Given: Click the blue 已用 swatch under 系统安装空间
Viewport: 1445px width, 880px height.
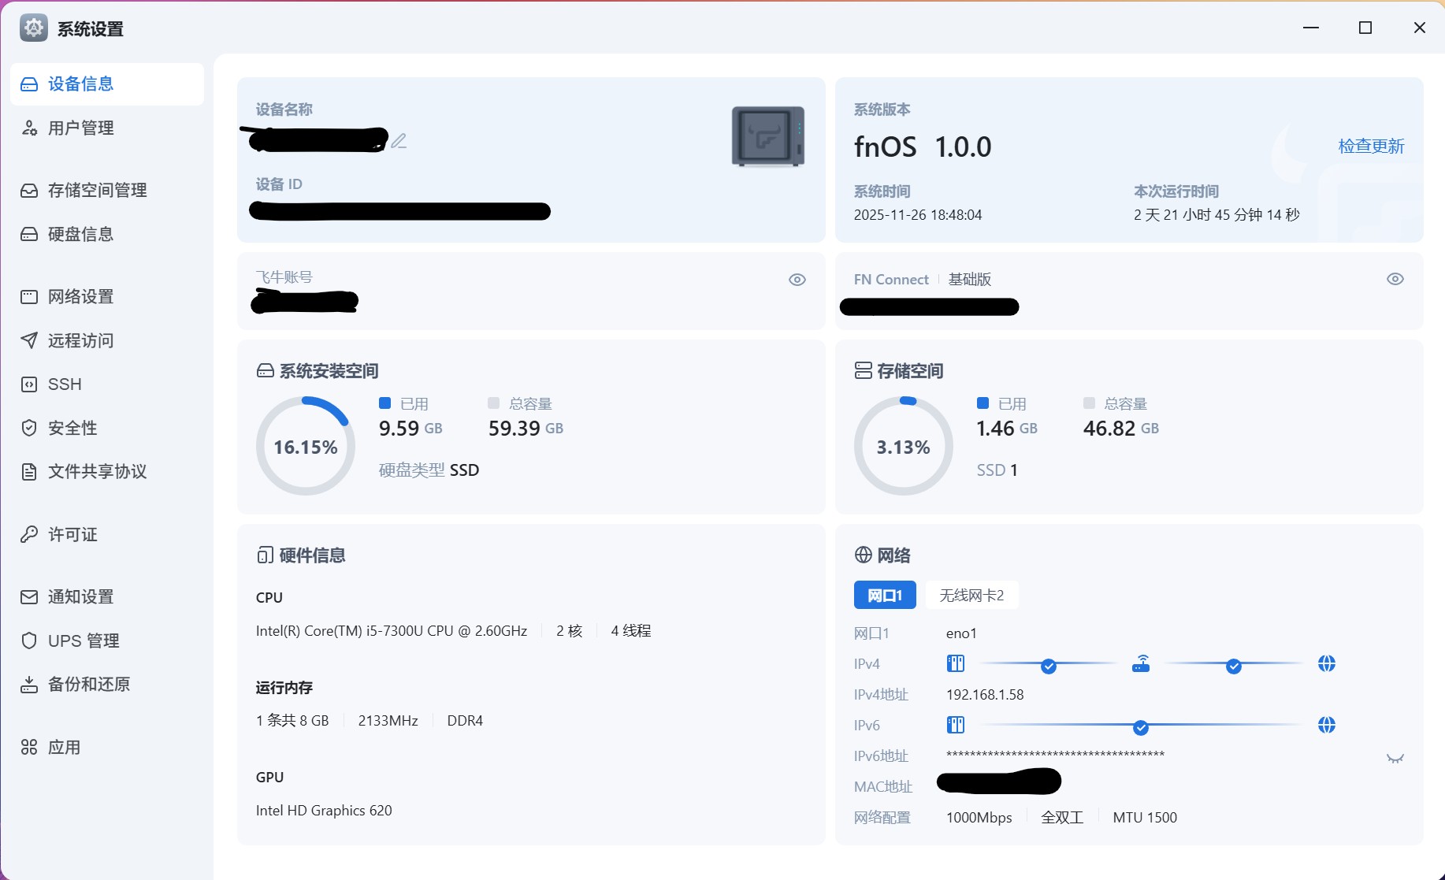Looking at the screenshot, I should [x=385, y=403].
